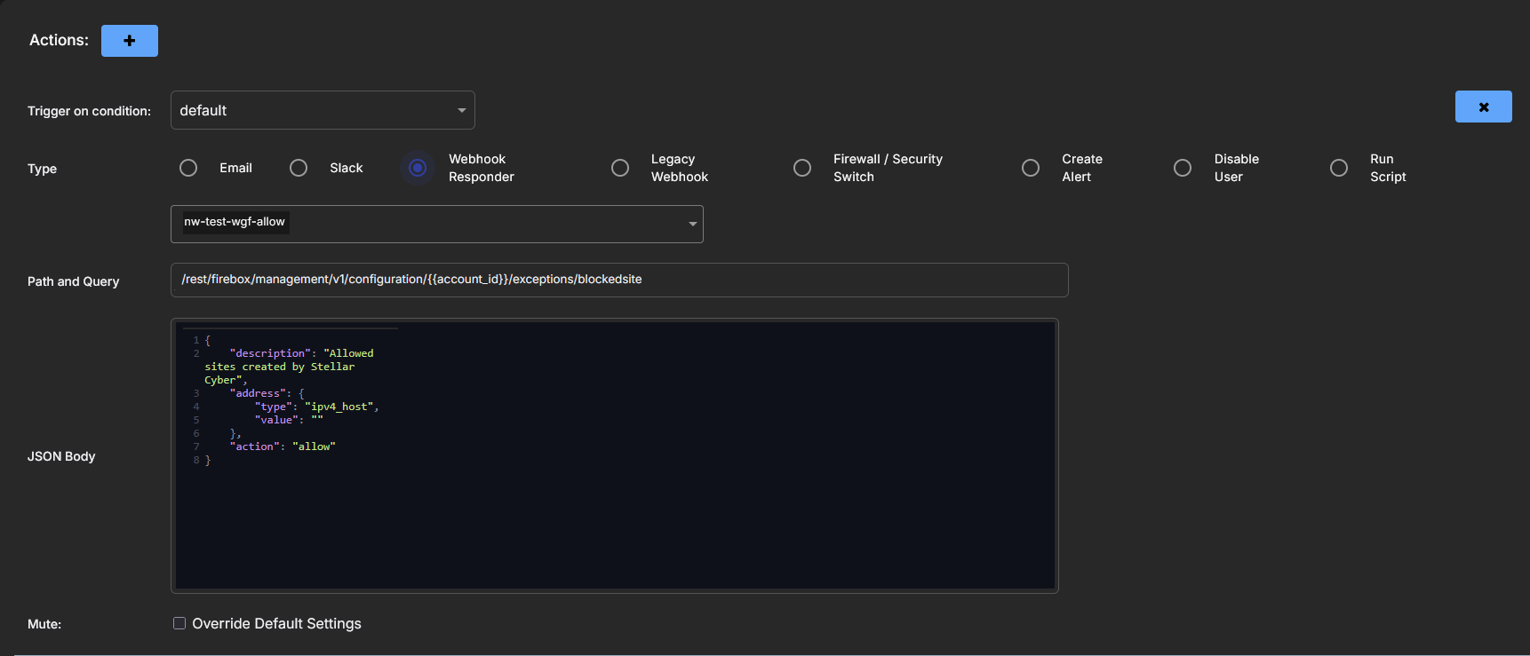The width and height of the screenshot is (1530, 656).
Task: Click the "ipv4_host" type line in editor
Action: point(316,407)
